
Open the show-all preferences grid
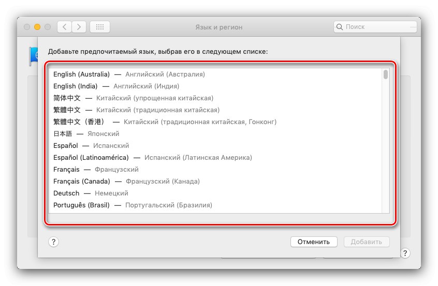pos(99,26)
